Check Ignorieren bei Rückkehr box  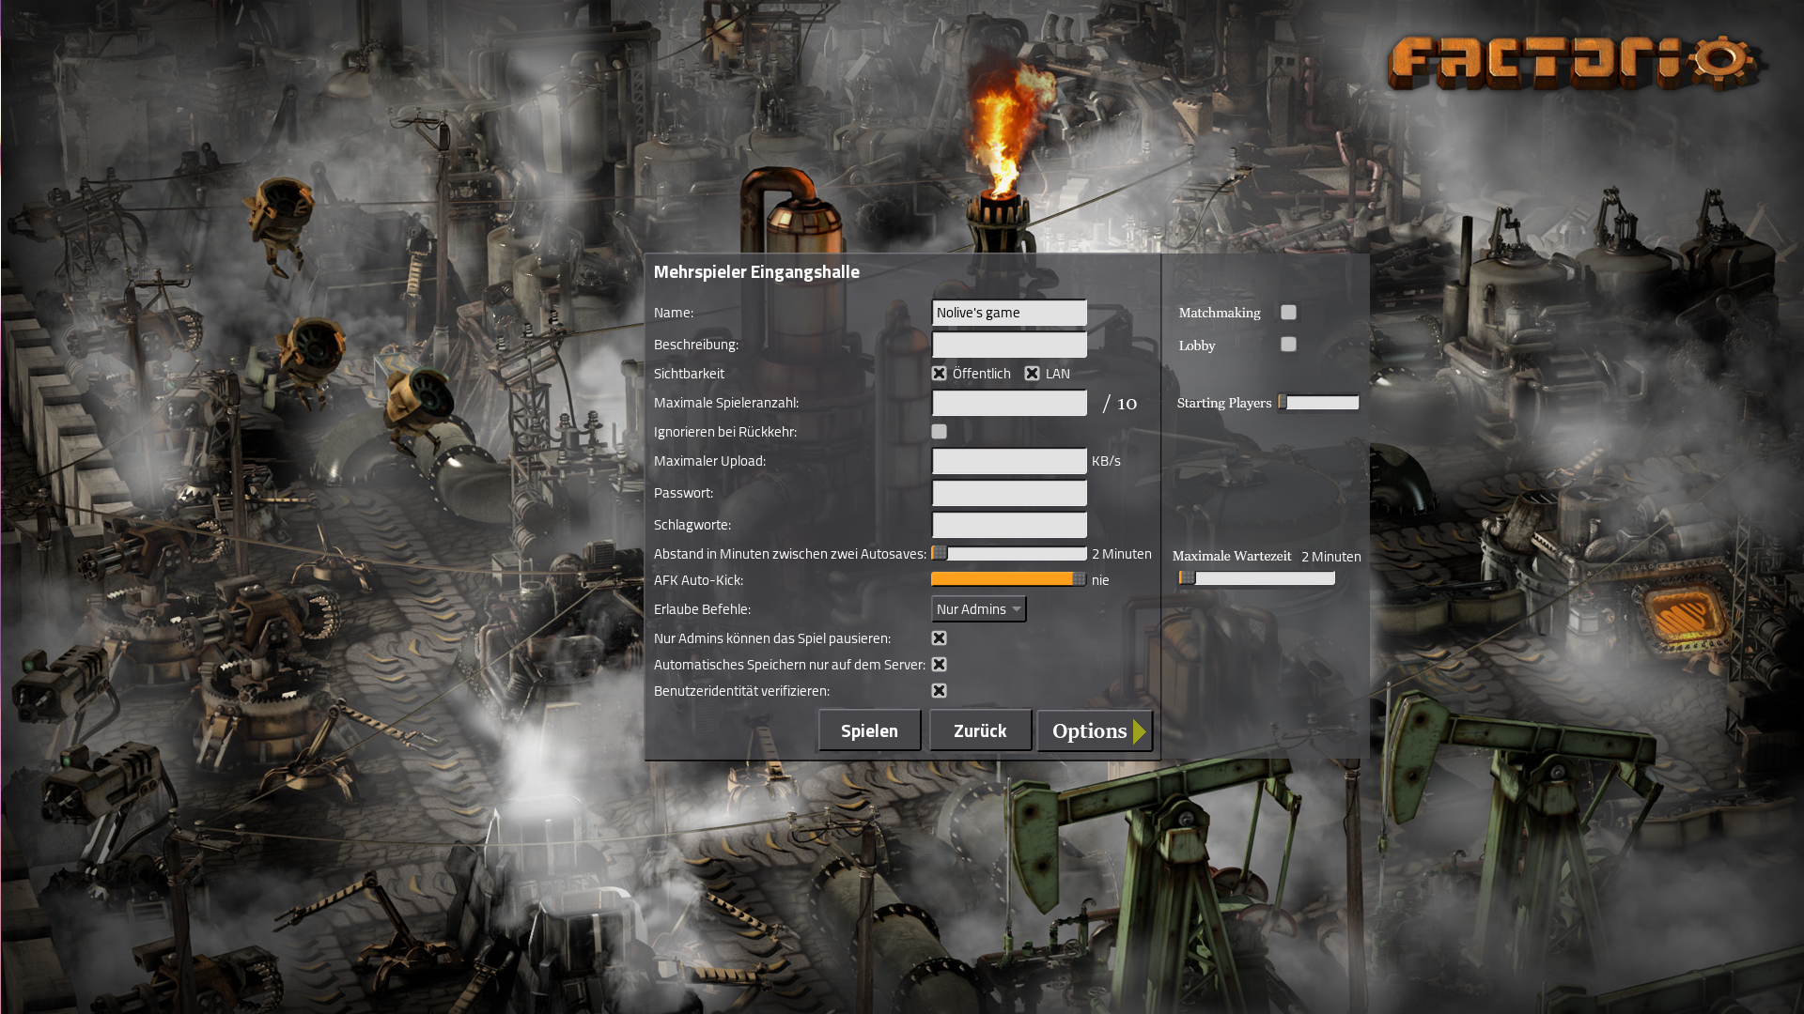point(939,432)
